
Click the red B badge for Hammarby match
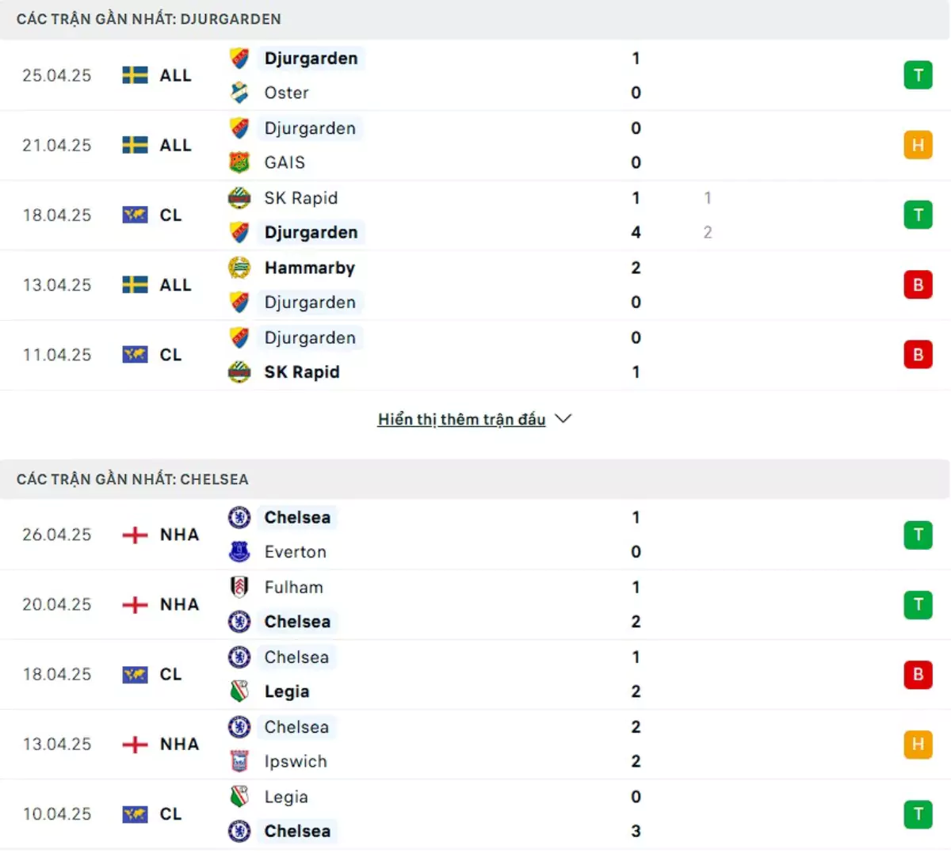918,284
